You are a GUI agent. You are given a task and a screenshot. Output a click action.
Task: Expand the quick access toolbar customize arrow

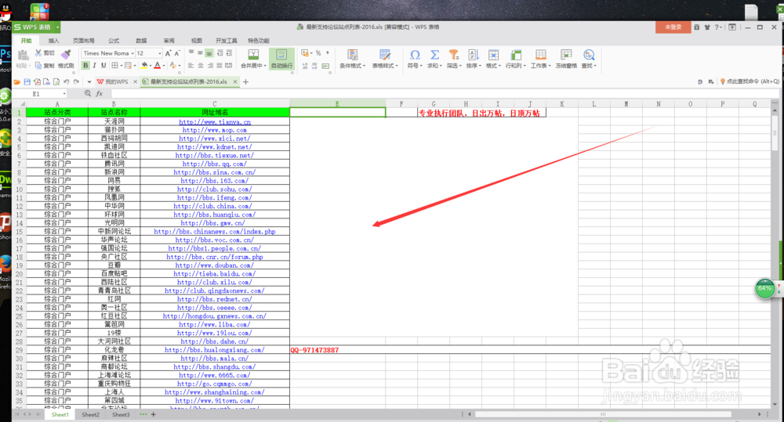tap(89, 82)
